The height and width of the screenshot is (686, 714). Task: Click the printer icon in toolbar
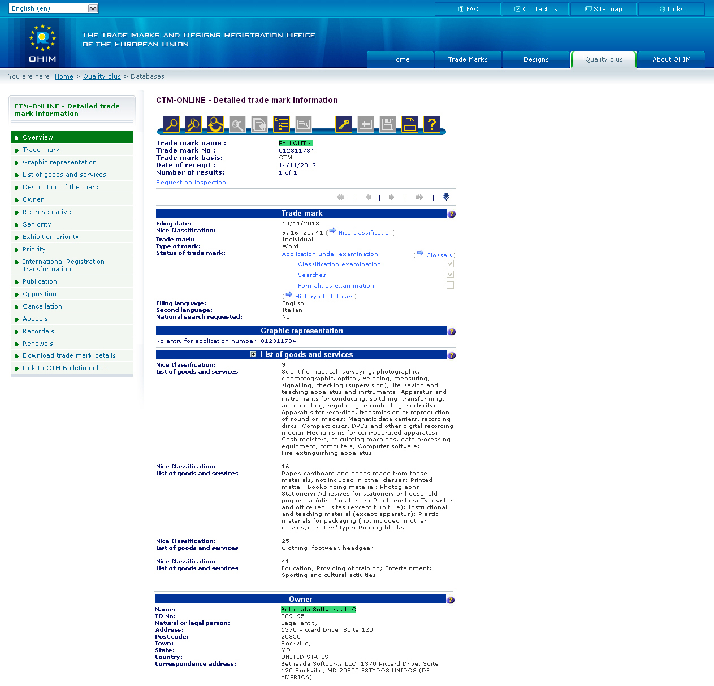[410, 124]
